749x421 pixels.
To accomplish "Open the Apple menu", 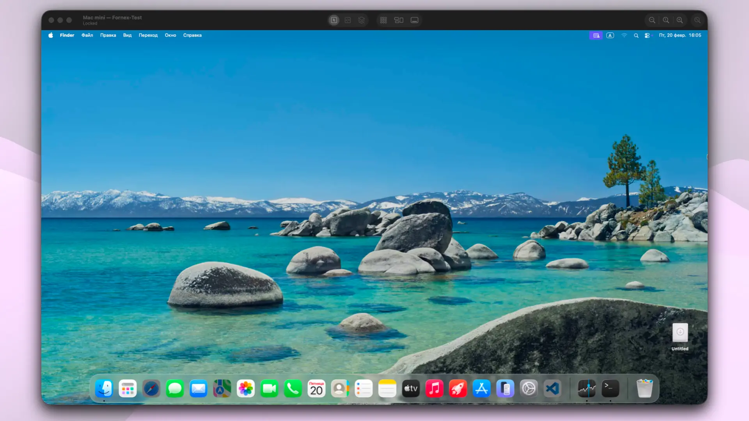I will 51,35.
